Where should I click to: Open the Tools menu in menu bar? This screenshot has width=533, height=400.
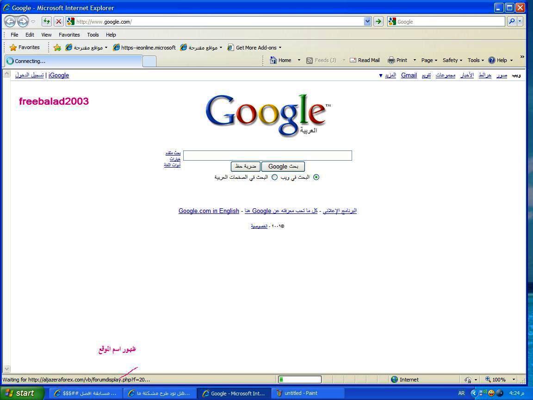[x=93, y=35]
